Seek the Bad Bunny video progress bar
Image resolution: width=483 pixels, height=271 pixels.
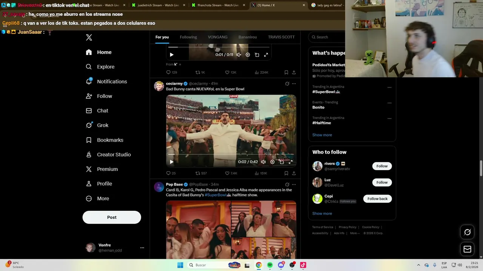(231, 154)
